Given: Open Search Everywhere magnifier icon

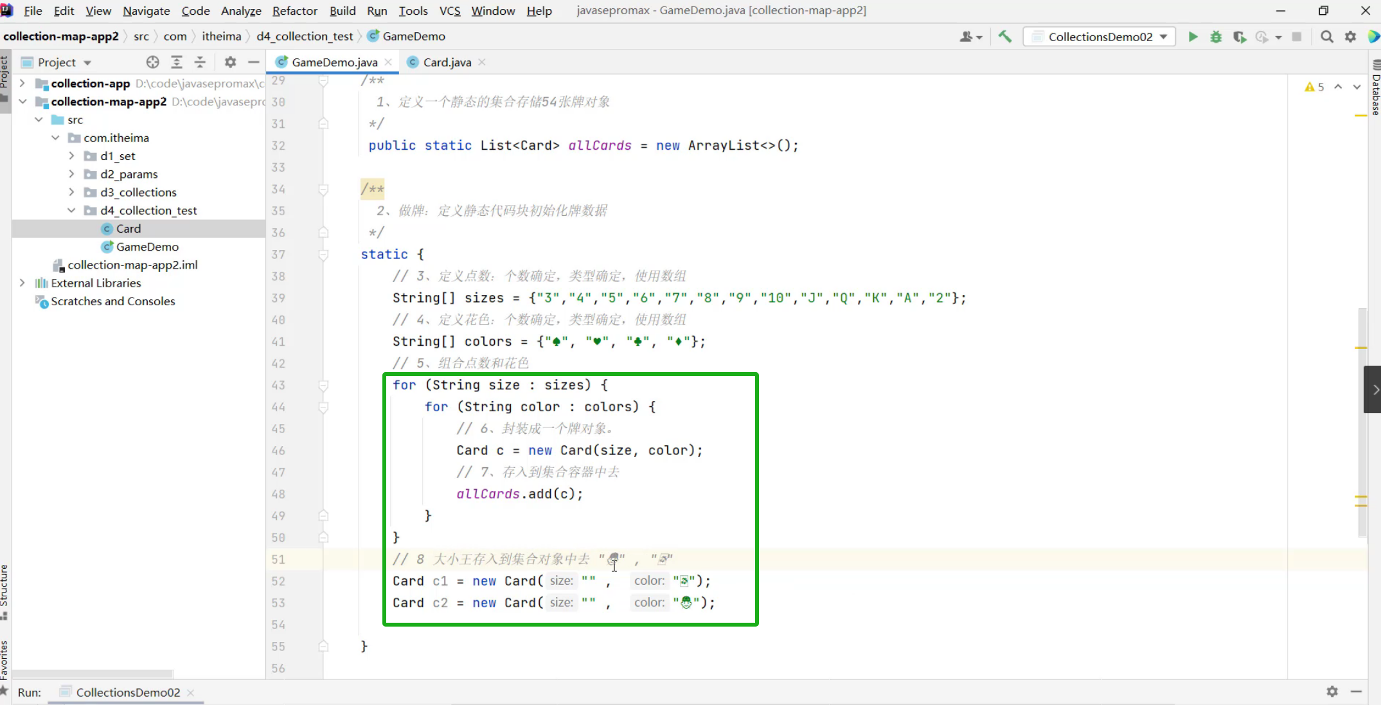Looking at the screenshot, I should coord(1326,37).
